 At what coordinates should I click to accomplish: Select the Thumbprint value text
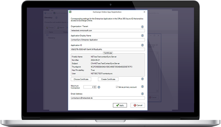coord(111,67)
